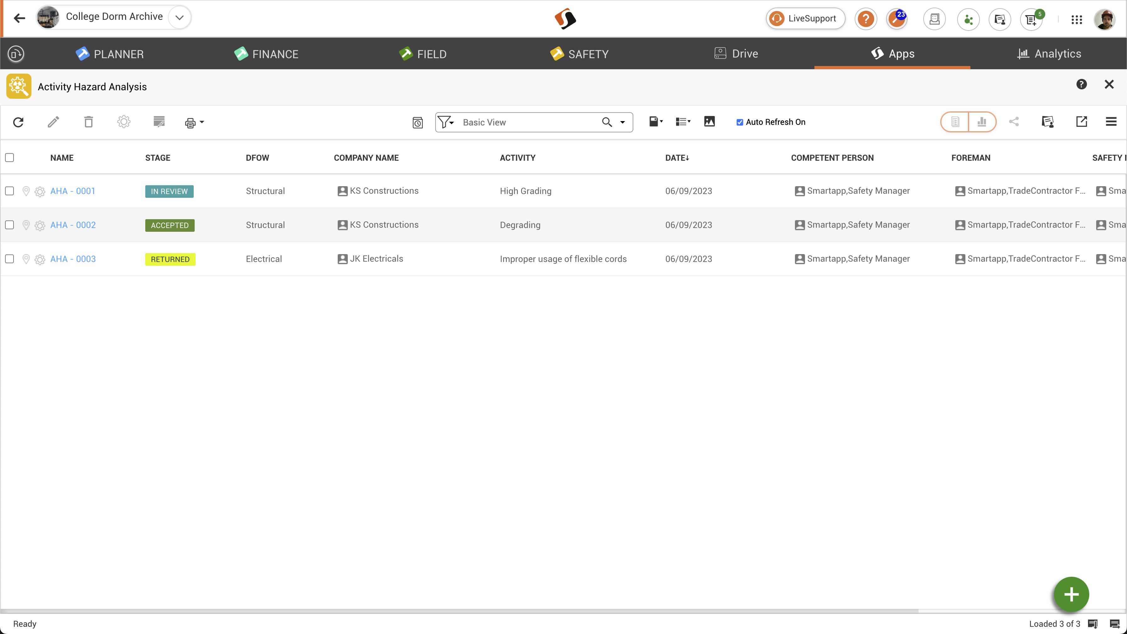Click the share icon in toolbar
1127x634 pixels.
[1014, 122]
